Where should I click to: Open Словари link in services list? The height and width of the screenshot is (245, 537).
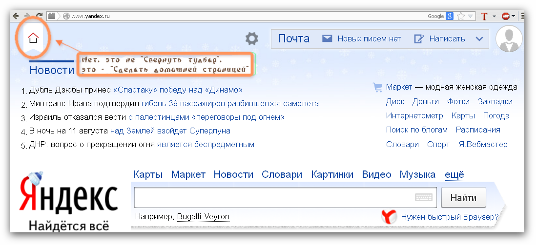pyautogui.click(x=402, y=145)
